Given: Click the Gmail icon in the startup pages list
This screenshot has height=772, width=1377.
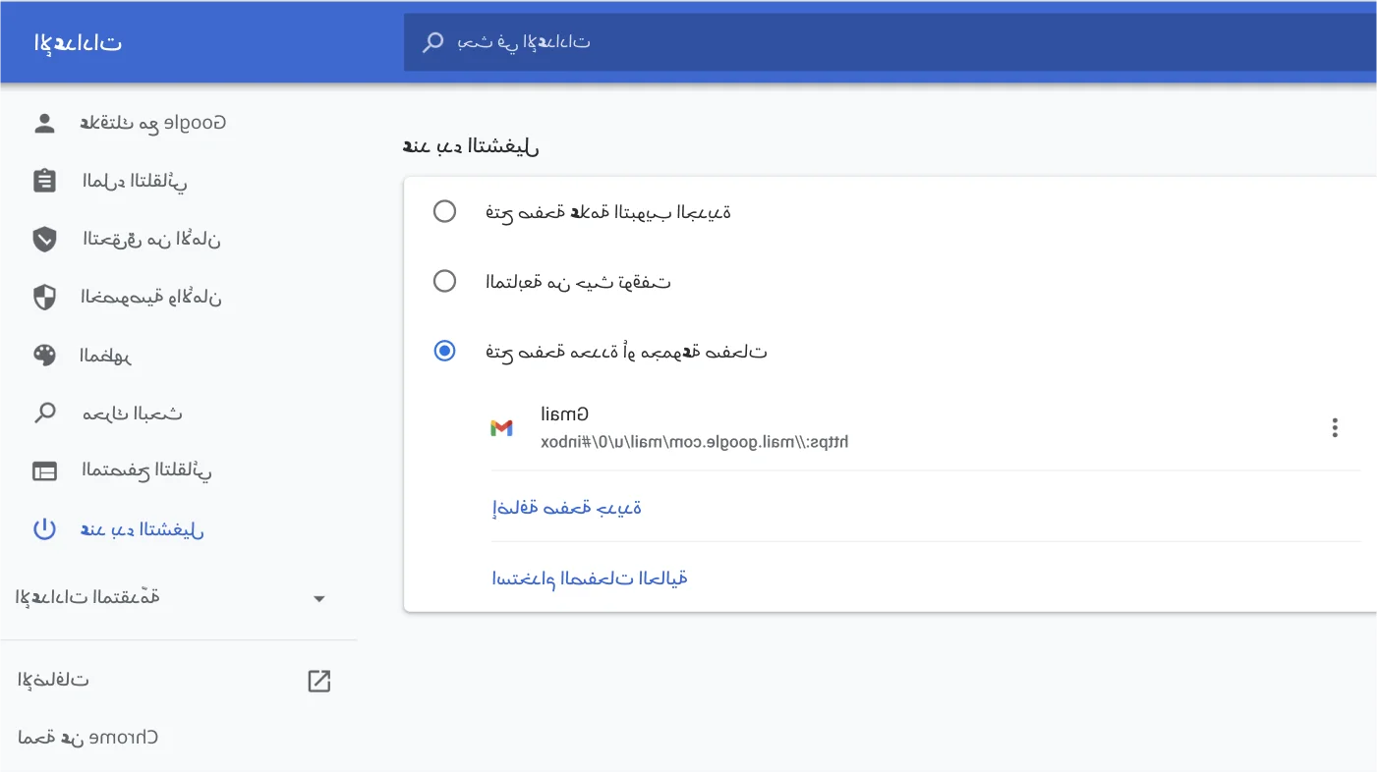Looking at the screenshot, I should 502,427.
